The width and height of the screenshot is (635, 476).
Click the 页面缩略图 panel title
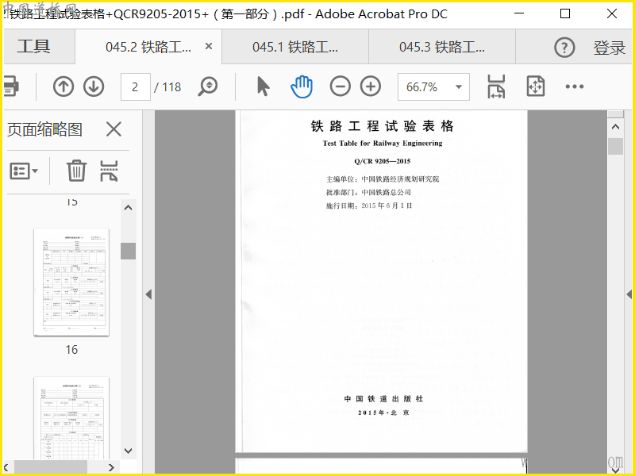pyautogui.click(x=44, y=129)
